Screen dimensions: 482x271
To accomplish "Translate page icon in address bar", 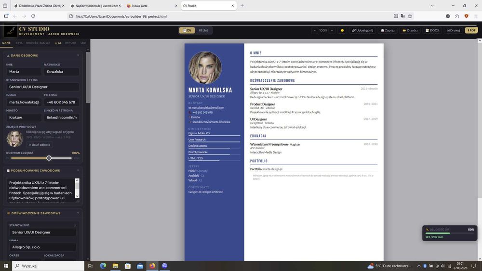I will coord(402,16).
